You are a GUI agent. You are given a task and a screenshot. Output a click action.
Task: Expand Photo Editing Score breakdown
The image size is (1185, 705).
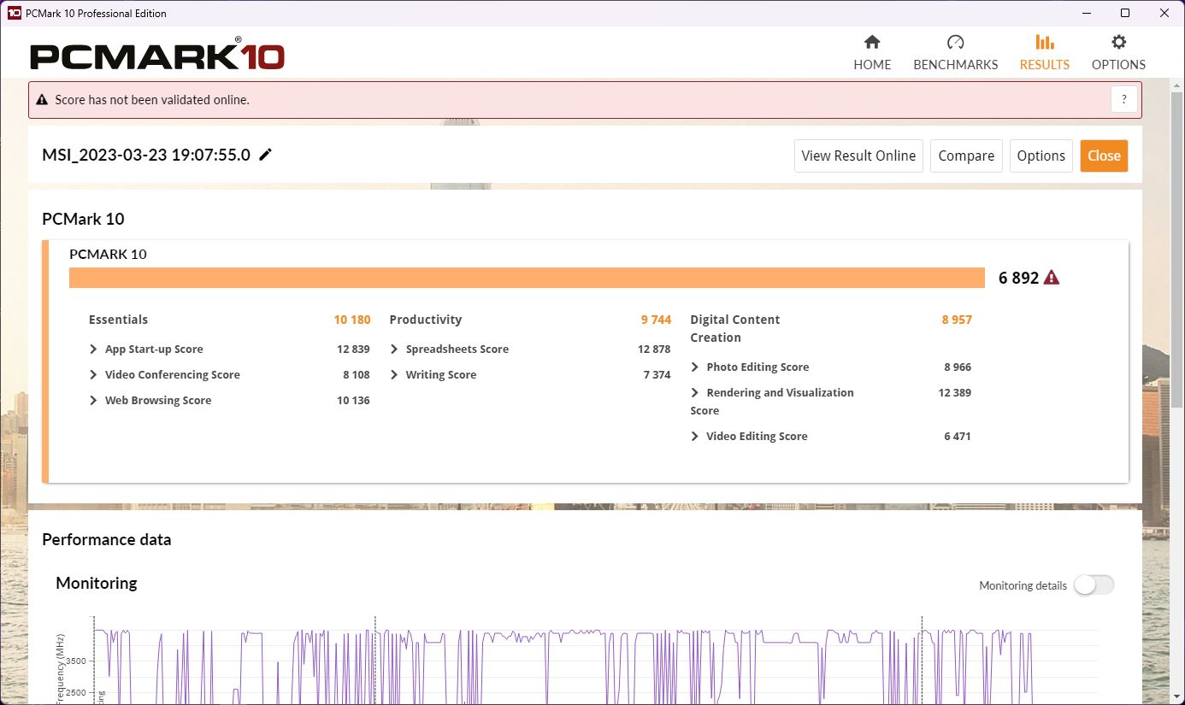pyautogui.click(x=695, y=367)
